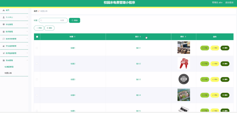The height and width of the screenshot is (113, 237).
Task: Click 修改 for the 标题1 row
Action: [x=215, y=48]
